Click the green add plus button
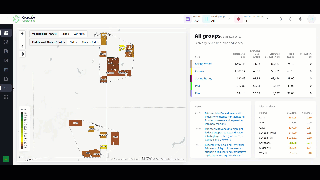The image size is (320, 180). point(6,159)
